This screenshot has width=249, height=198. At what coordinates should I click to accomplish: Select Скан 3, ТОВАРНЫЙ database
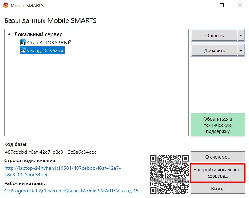point(49,42)
